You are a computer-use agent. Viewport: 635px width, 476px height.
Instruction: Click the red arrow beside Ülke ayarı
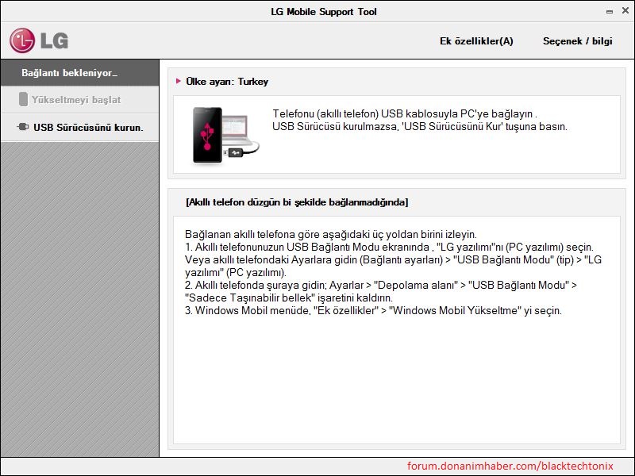click(x=178, y=81)
